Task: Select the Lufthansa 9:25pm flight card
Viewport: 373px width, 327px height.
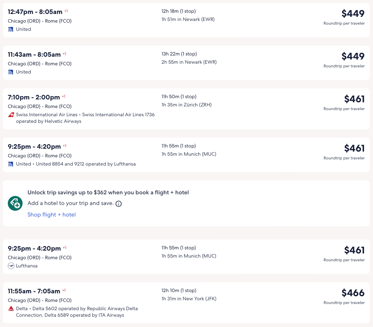Action: (x=34, y=249)
